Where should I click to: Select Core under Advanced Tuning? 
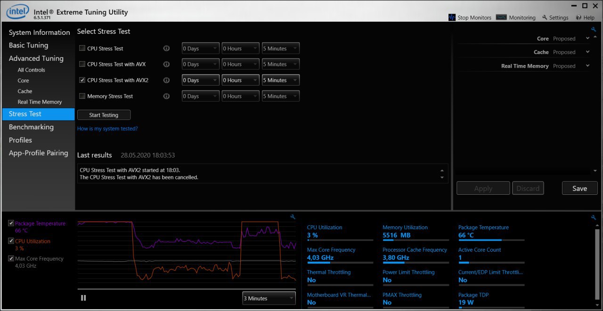tap(23, 81)
